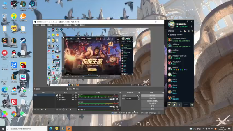
Task: Select the Window Capture source row
Action: pos(66,98)
